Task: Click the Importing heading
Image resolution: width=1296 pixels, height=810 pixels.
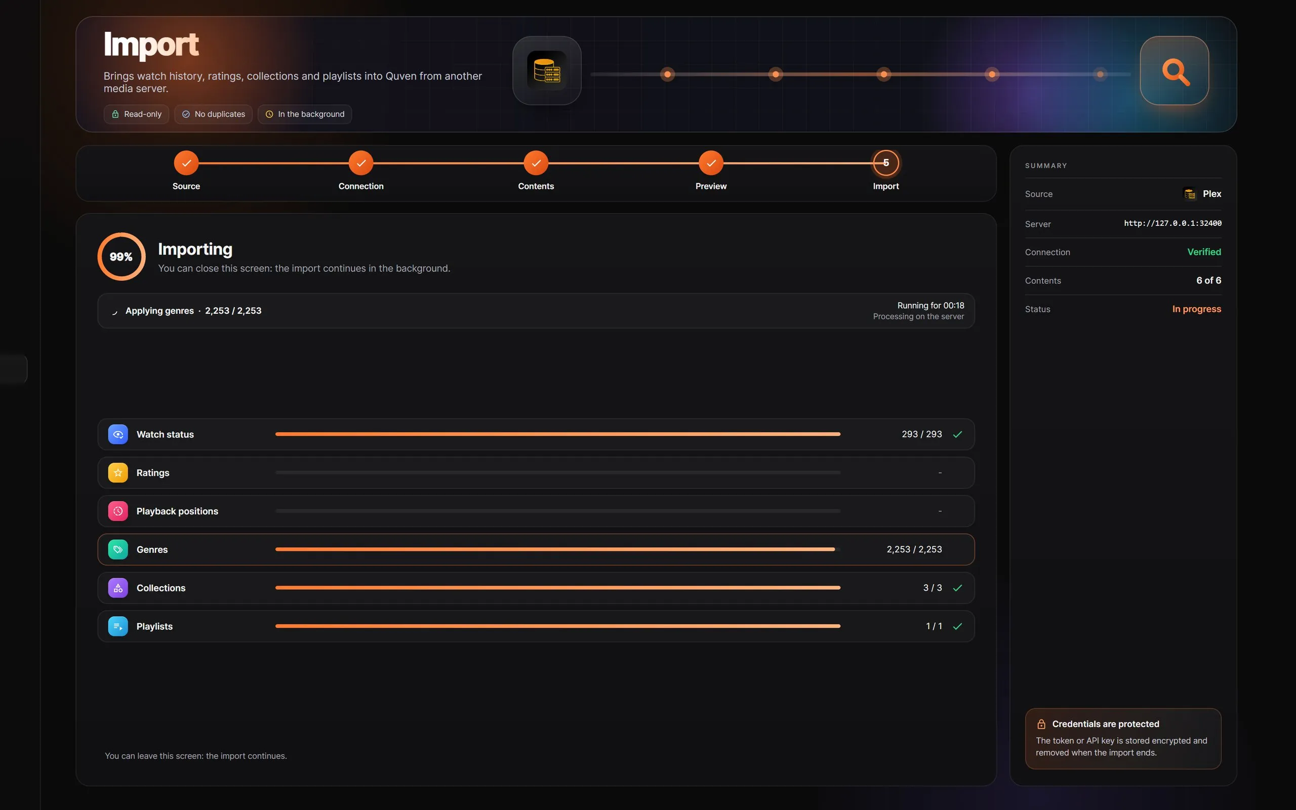Action: pos(195,249)
